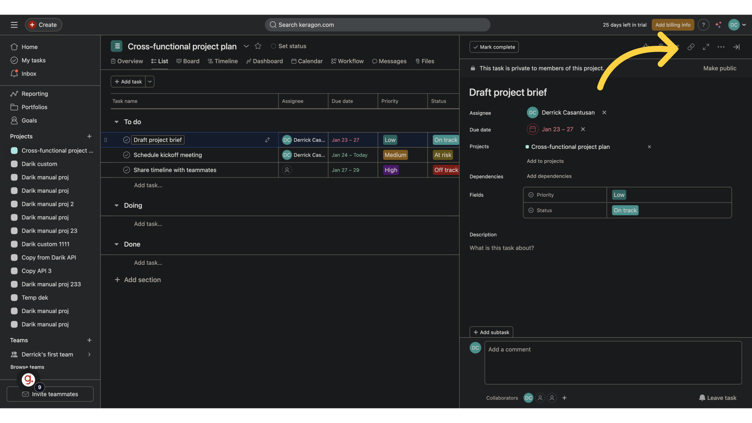Switch to the Dashboard tab
752x423 pixels.
pyautogui.click(x=264, y=61)
